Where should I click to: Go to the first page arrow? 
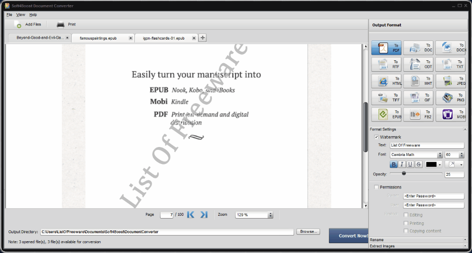coord(191,214)
